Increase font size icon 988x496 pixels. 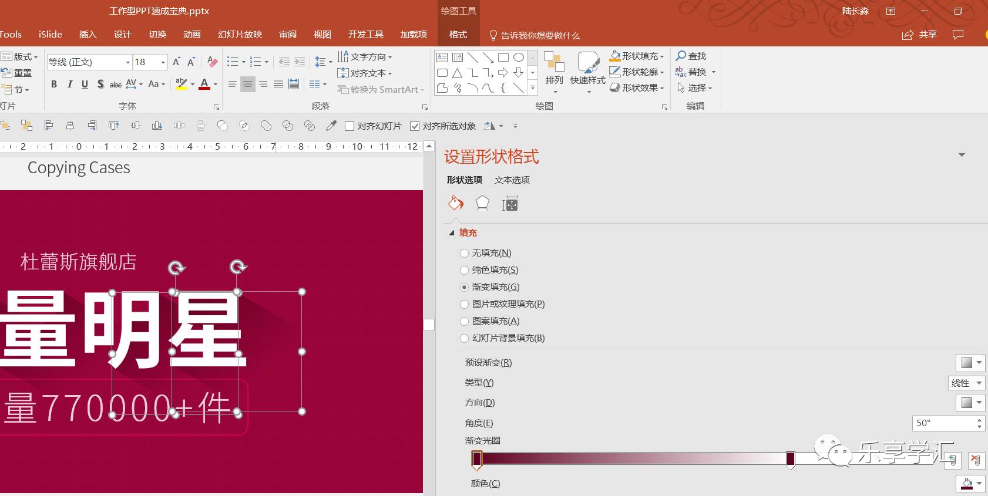(176, 62)
